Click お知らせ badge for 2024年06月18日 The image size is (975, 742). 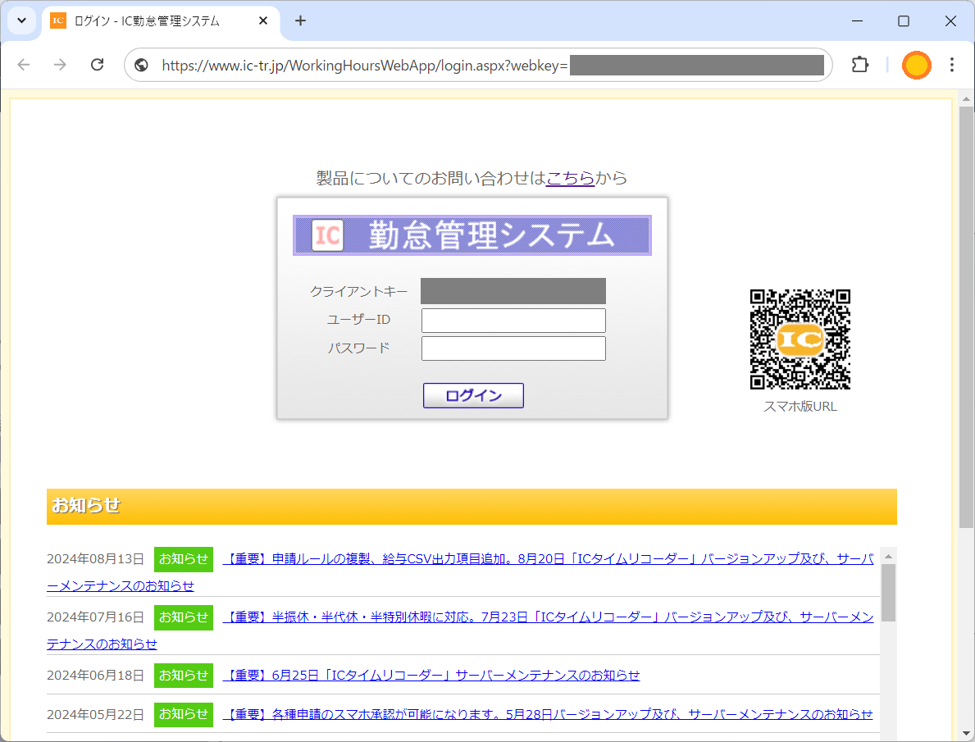(x=184, y=676)
